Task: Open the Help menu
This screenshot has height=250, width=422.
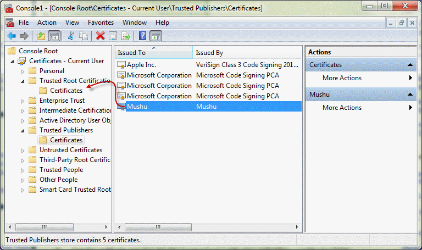Action: tap(162, 23)
